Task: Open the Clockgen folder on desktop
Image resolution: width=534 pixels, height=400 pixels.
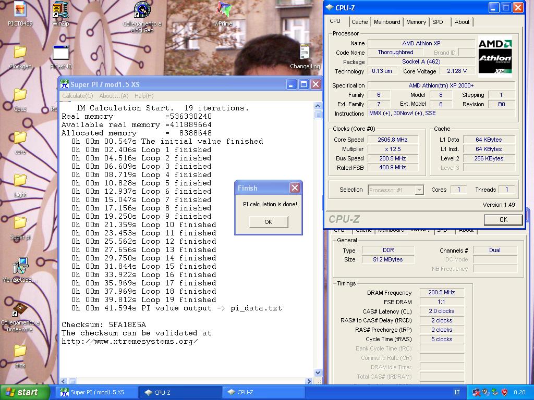Action: pos(20,56)
